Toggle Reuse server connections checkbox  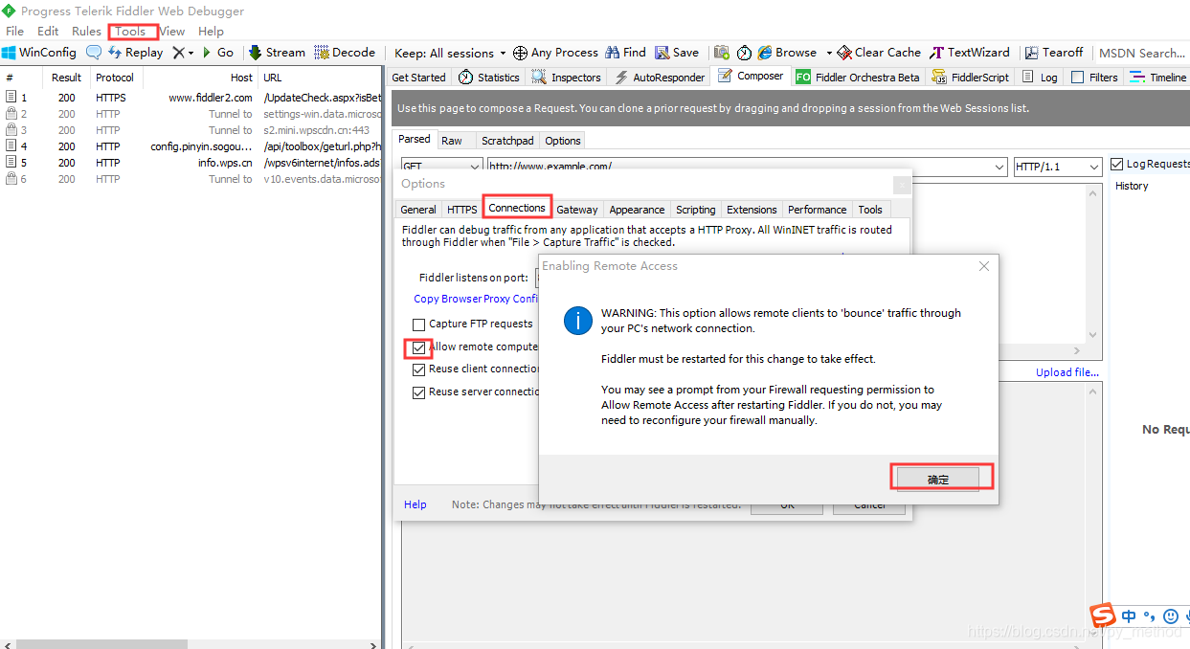pyautogui.click(x=419, y=392)
